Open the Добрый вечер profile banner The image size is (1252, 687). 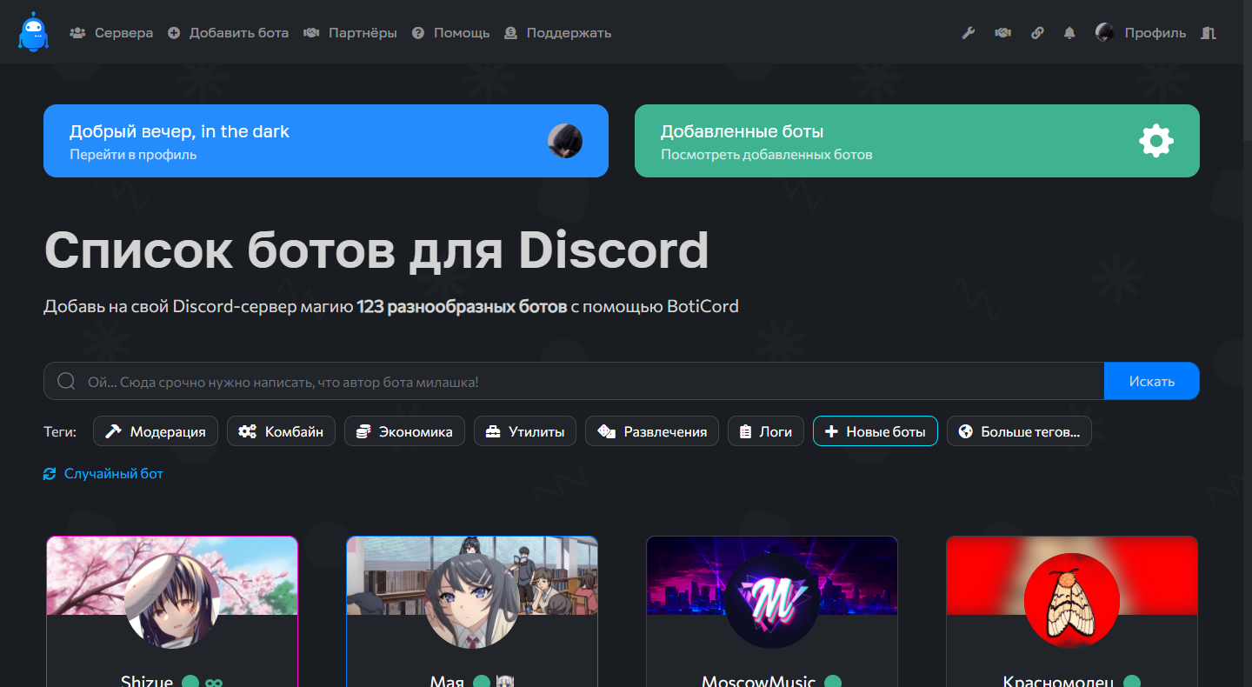click(326, 141)
